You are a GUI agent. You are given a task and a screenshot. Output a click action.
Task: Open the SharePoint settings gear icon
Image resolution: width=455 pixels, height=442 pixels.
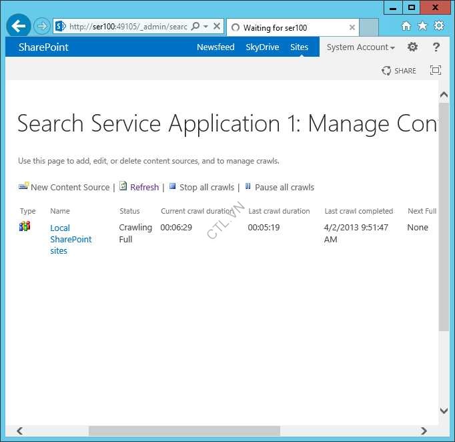pyautogui.click(x=412, y=47)
